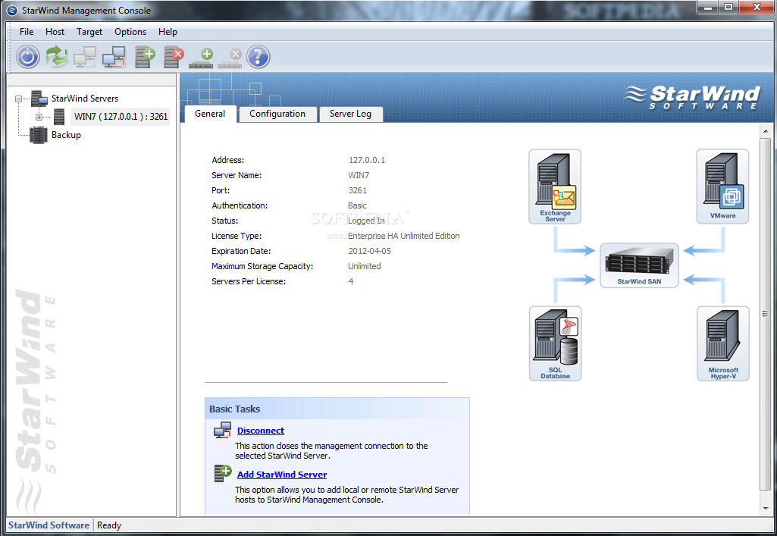Close the StarWind Management Console window

[757, 7]
